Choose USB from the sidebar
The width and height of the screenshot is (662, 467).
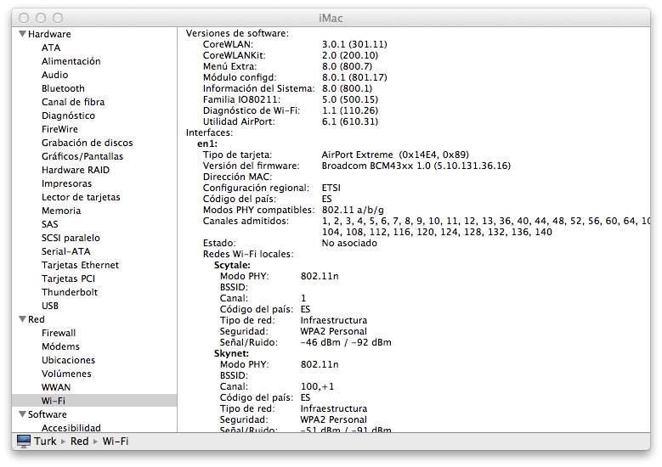click(50, 306)
